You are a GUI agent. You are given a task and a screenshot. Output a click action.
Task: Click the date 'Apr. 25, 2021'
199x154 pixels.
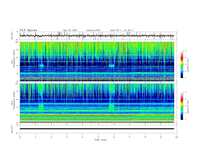tap(70, 30)
